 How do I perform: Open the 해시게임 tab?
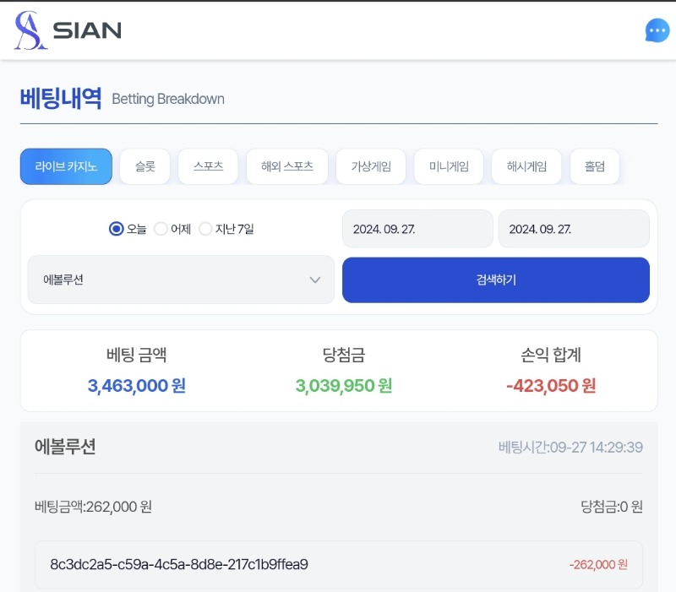[x=526, y=166]
